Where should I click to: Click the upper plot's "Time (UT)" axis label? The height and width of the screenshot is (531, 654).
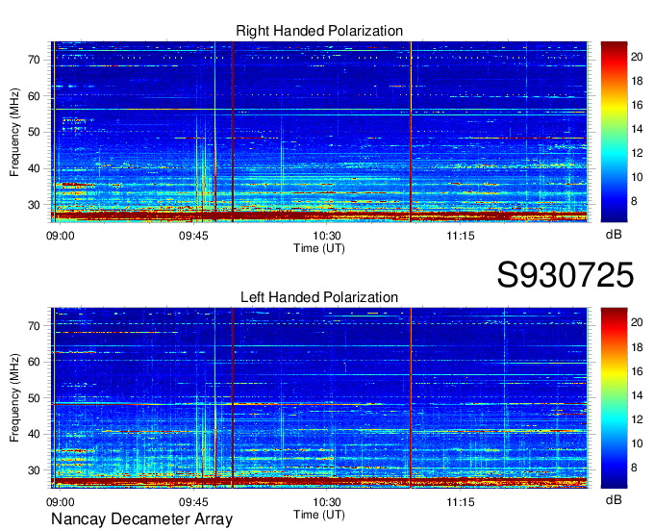tap(319, 248)
